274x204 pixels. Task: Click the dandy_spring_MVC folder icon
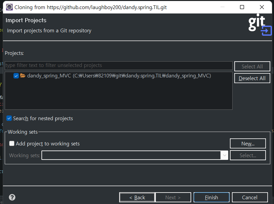click(23, 76)
